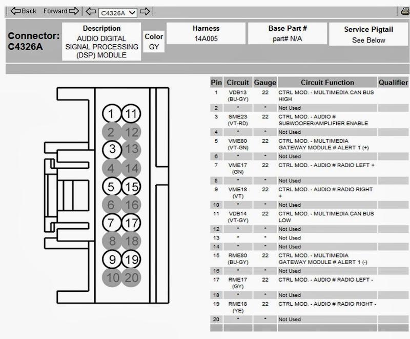Click Harness 14A005 box
The height and width of the screenshot is (339, 410).
point(206,33)
